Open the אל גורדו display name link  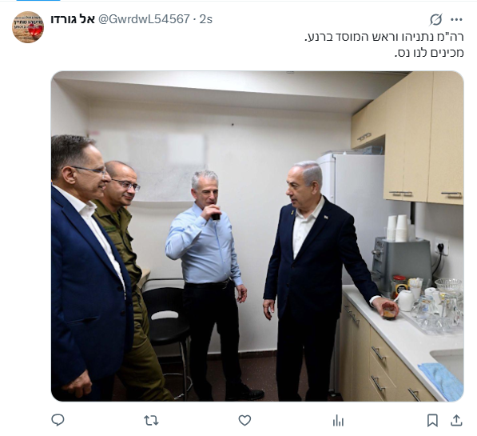point(73,19)
